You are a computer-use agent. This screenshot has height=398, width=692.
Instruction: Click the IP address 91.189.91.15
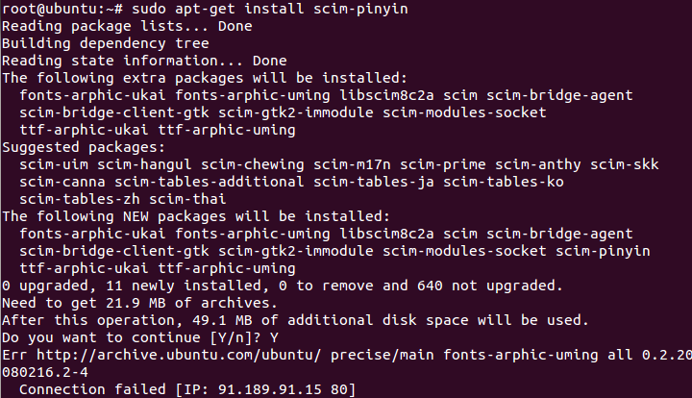click(x=270, y=389)
